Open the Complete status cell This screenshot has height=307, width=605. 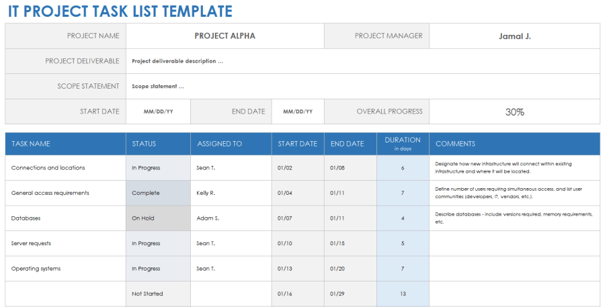coord(158,193)
